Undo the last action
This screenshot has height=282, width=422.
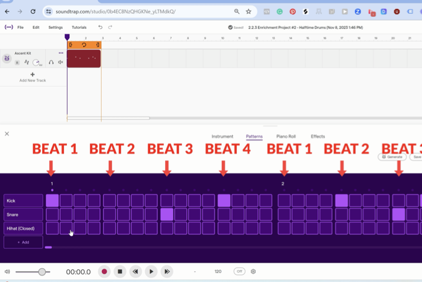pyautogui.click(x=100, y=27)
